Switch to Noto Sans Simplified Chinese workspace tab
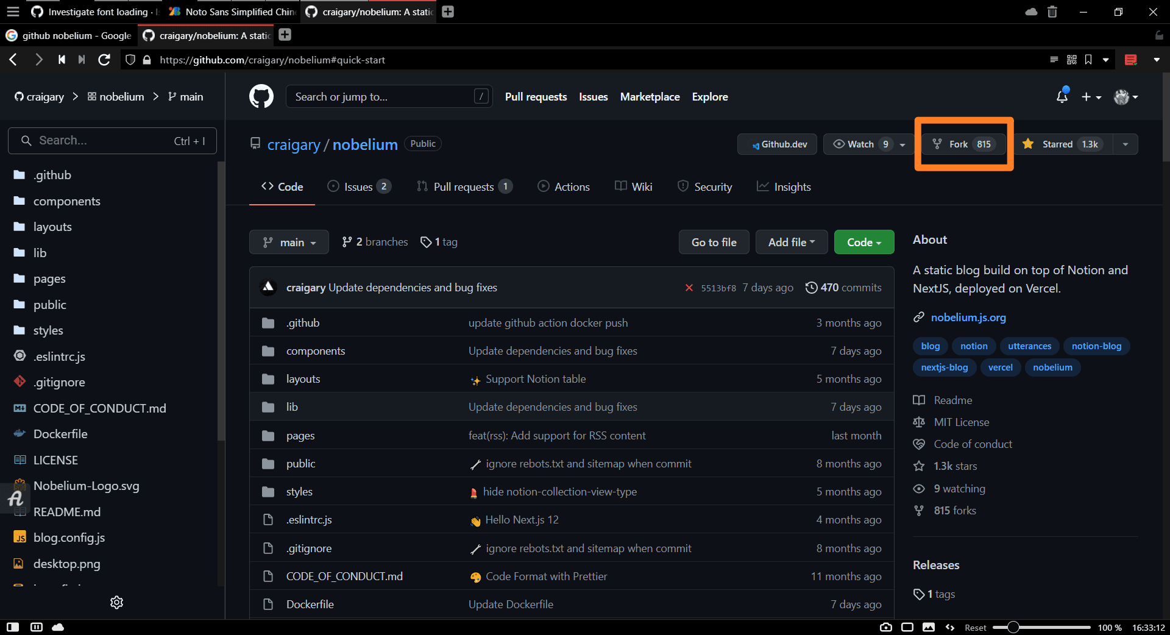Viewport: 1170px width, 635px height. (x=233, y=12)
